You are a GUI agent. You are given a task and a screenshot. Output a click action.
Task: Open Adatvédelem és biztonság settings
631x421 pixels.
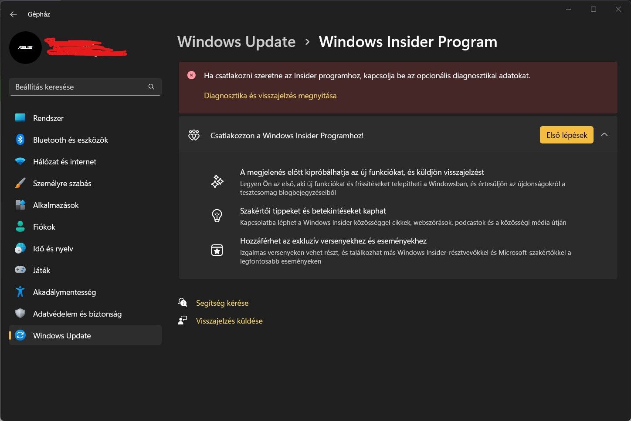pyautogui.click(x=85, y=314)
